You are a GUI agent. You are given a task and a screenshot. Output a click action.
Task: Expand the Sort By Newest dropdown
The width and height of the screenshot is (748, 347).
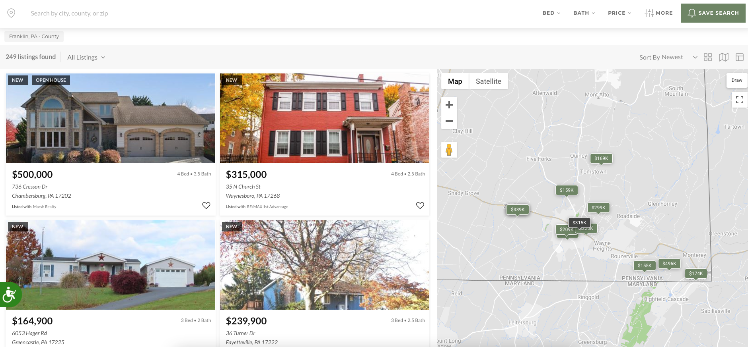click(x=668, y=57)
